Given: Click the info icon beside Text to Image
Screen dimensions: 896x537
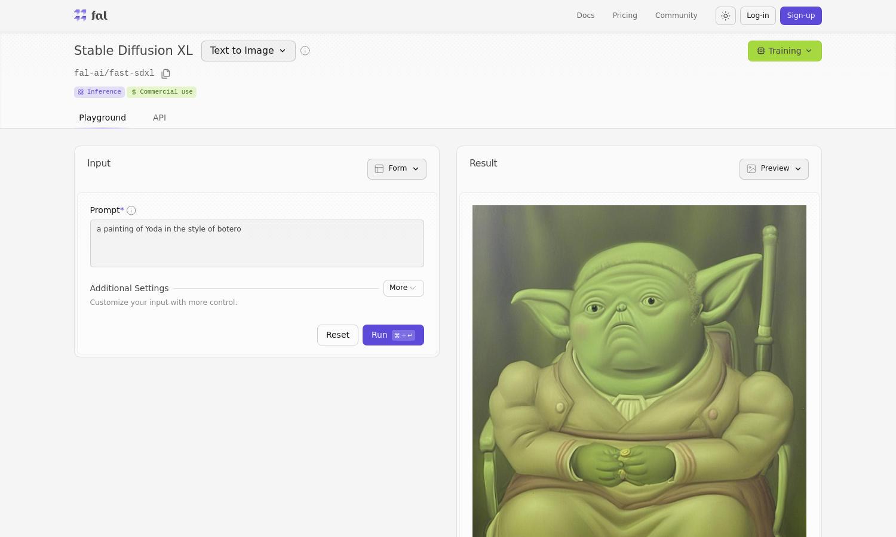Looking at the screenshot, I should pos(305,51).
